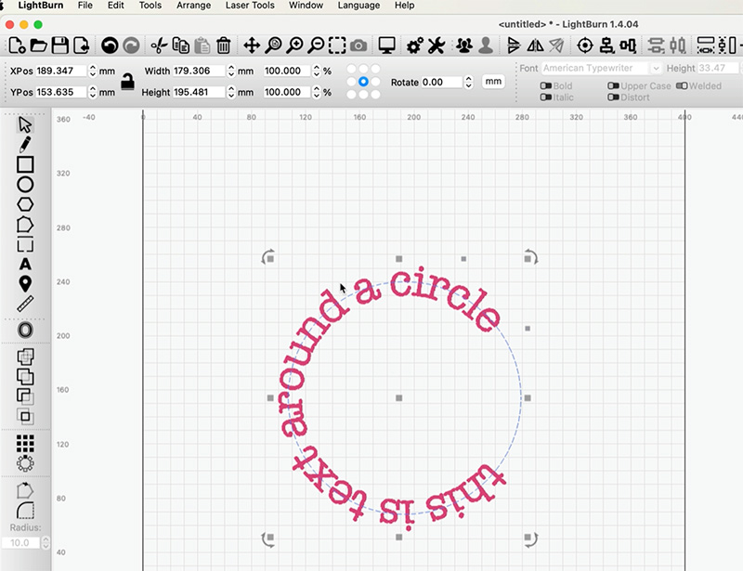Image resolution: width=743 pixels, height=571 pixels.
Task: Open the Laser Tools menu
Action: (x=250, y=6)
